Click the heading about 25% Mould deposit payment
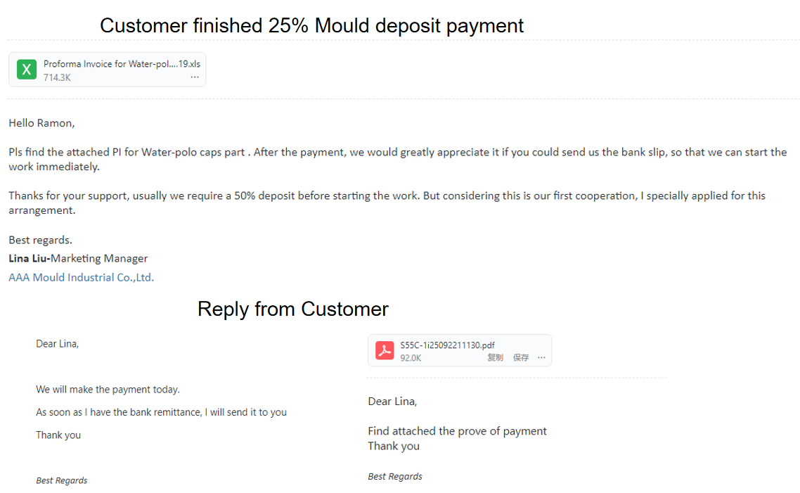Viewport: 800px width, 493px height. tap(311, 26)
